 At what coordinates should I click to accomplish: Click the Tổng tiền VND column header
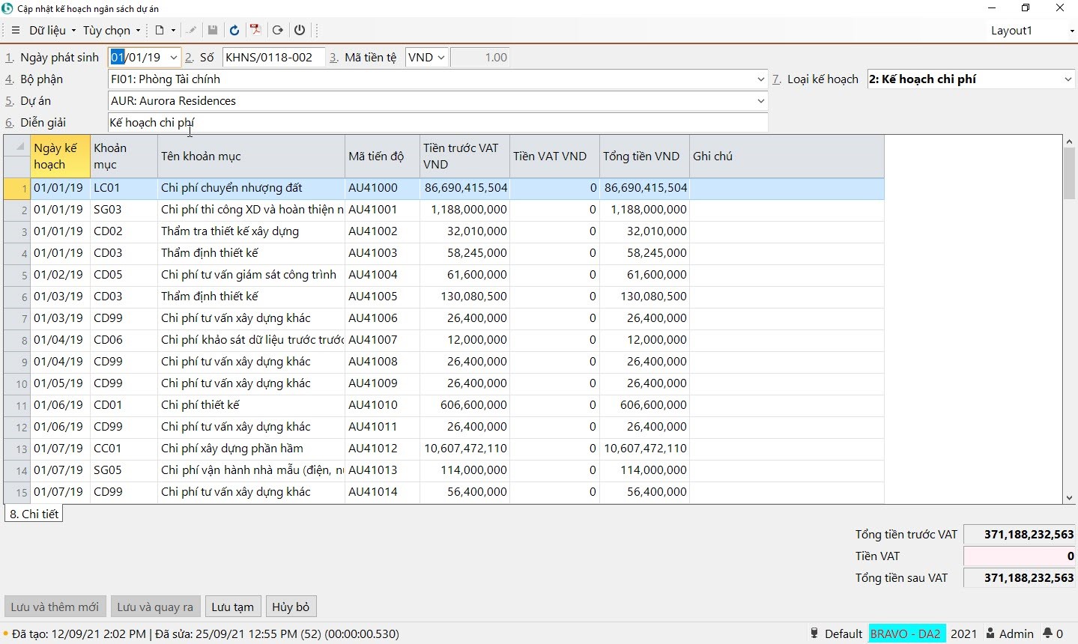point(645,157)
